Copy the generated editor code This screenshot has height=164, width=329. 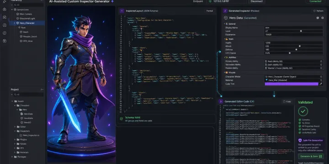tap(287, 102)
